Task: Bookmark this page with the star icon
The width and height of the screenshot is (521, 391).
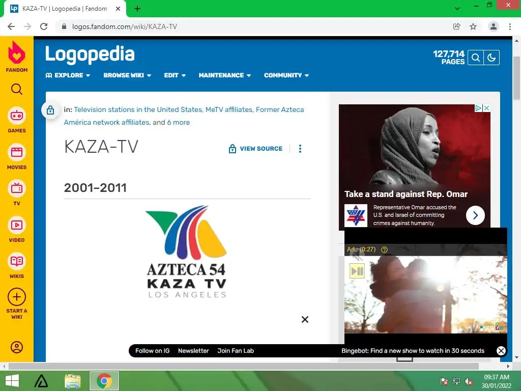Action: click(x=473, y=26)
